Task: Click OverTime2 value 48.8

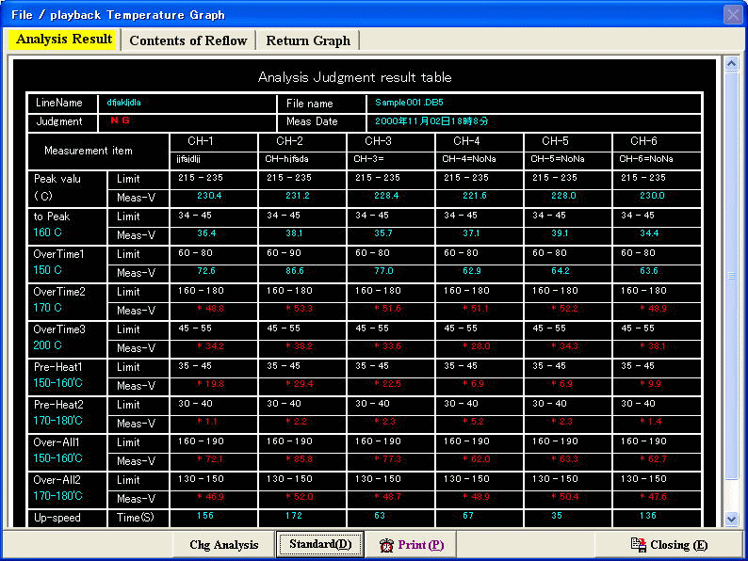Action: (210, 309)
